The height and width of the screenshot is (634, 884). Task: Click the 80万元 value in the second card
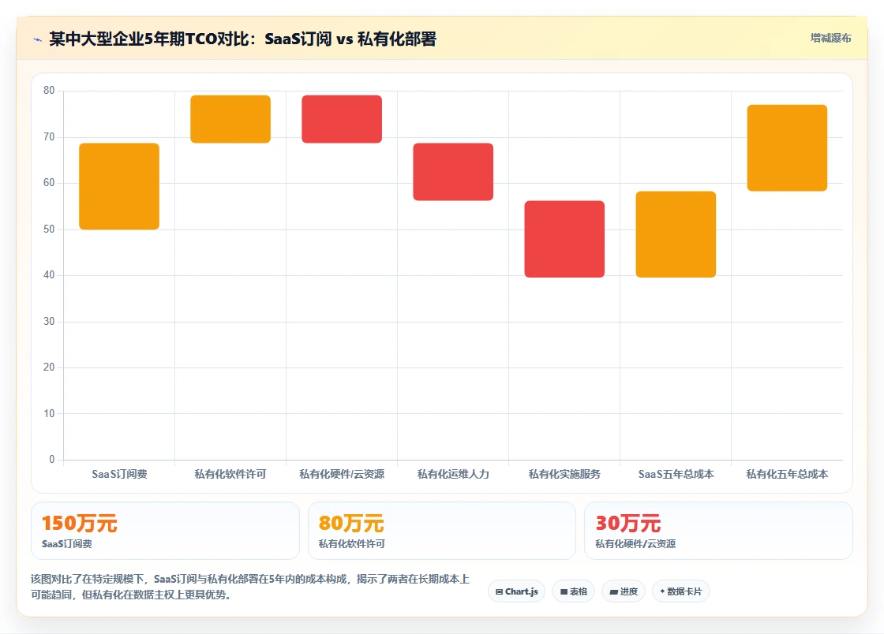(351, 523)
